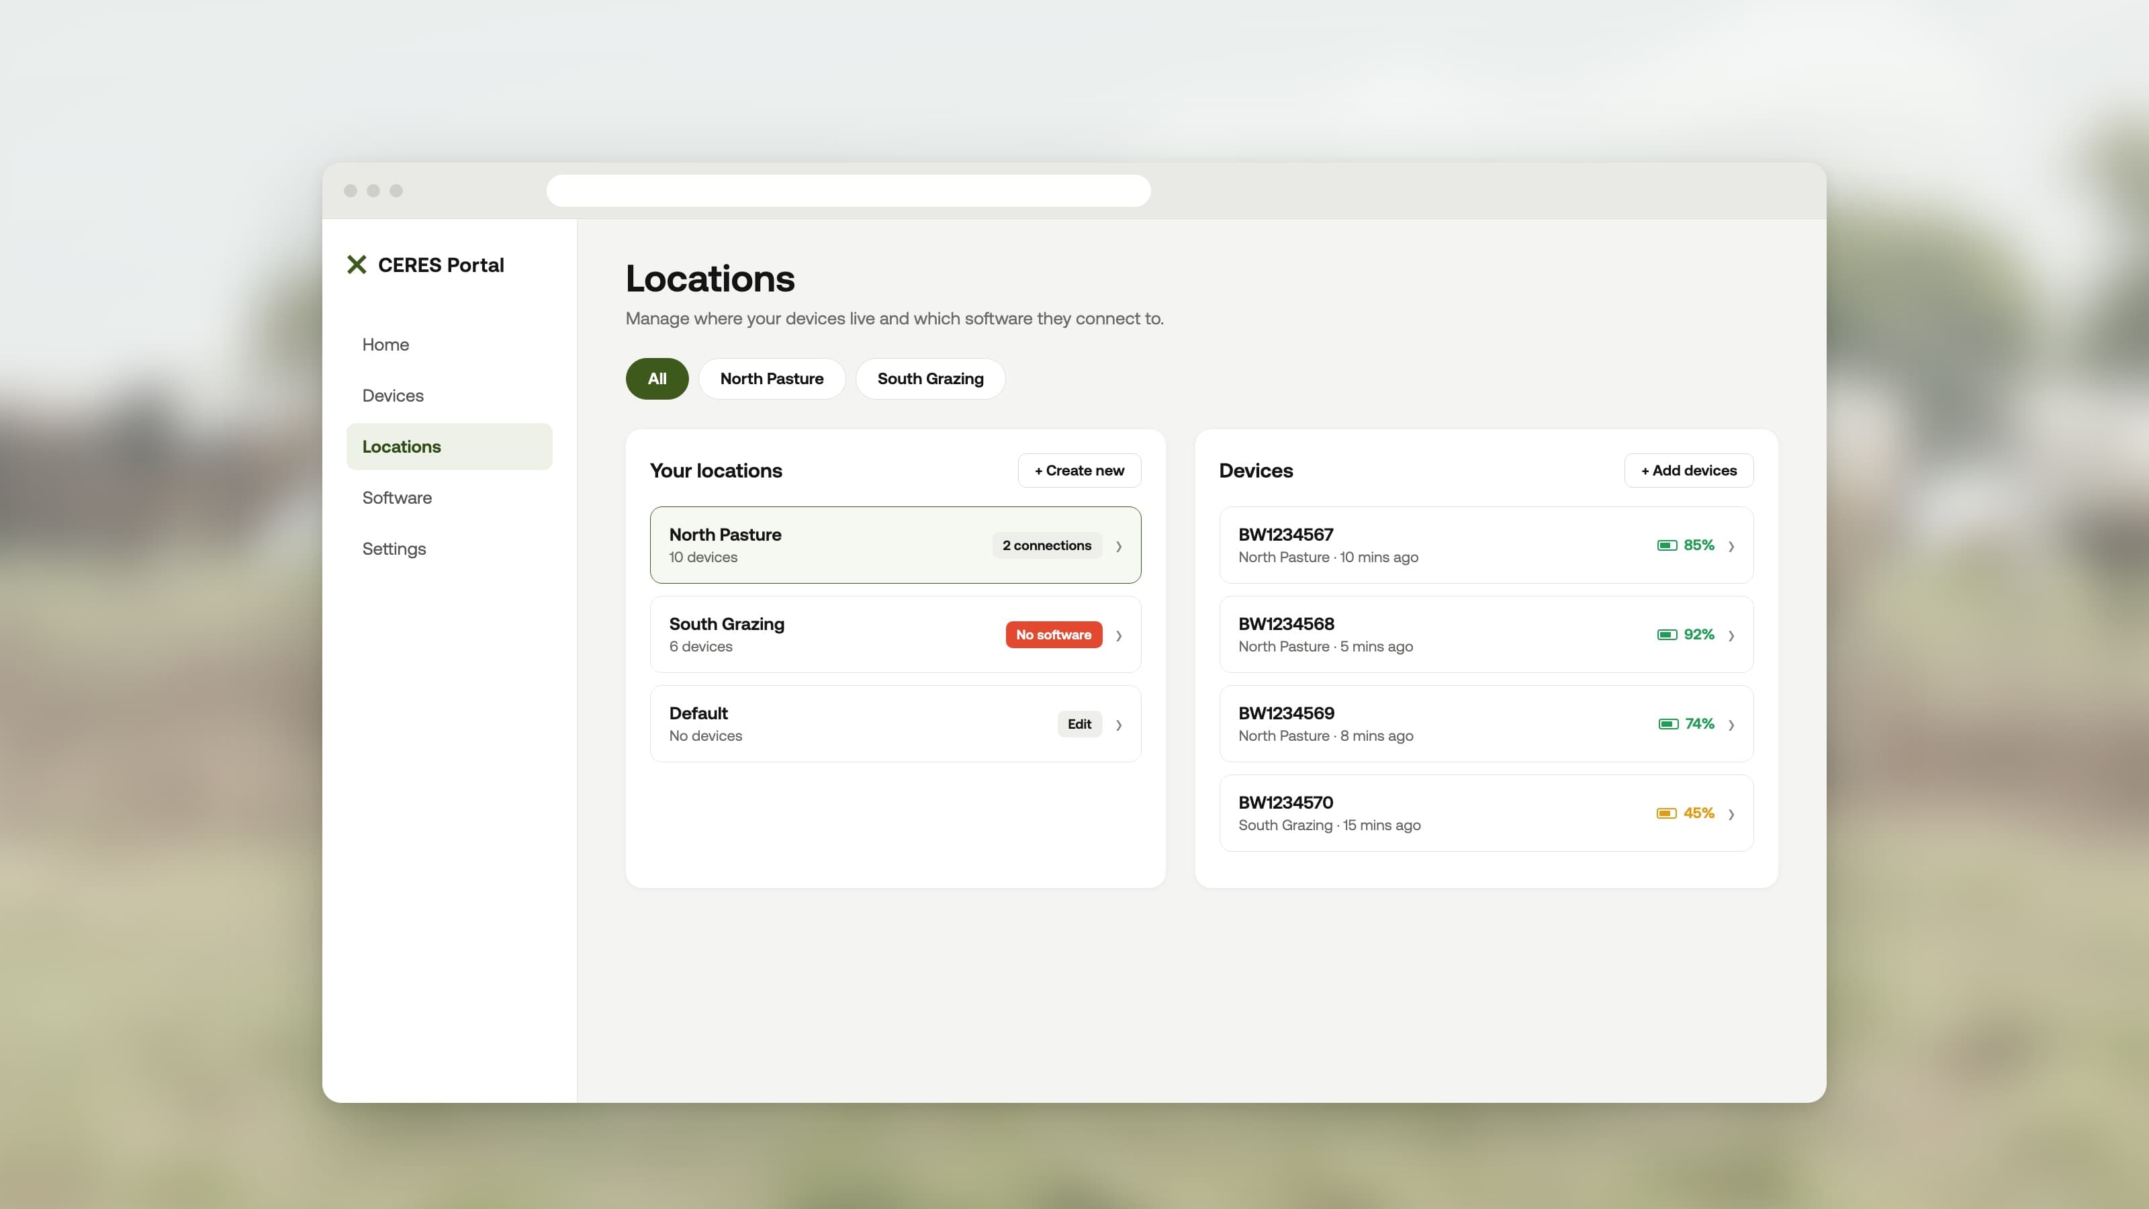Open Devices in sidebar
2149x1209 pixels.
click(449, 396)
